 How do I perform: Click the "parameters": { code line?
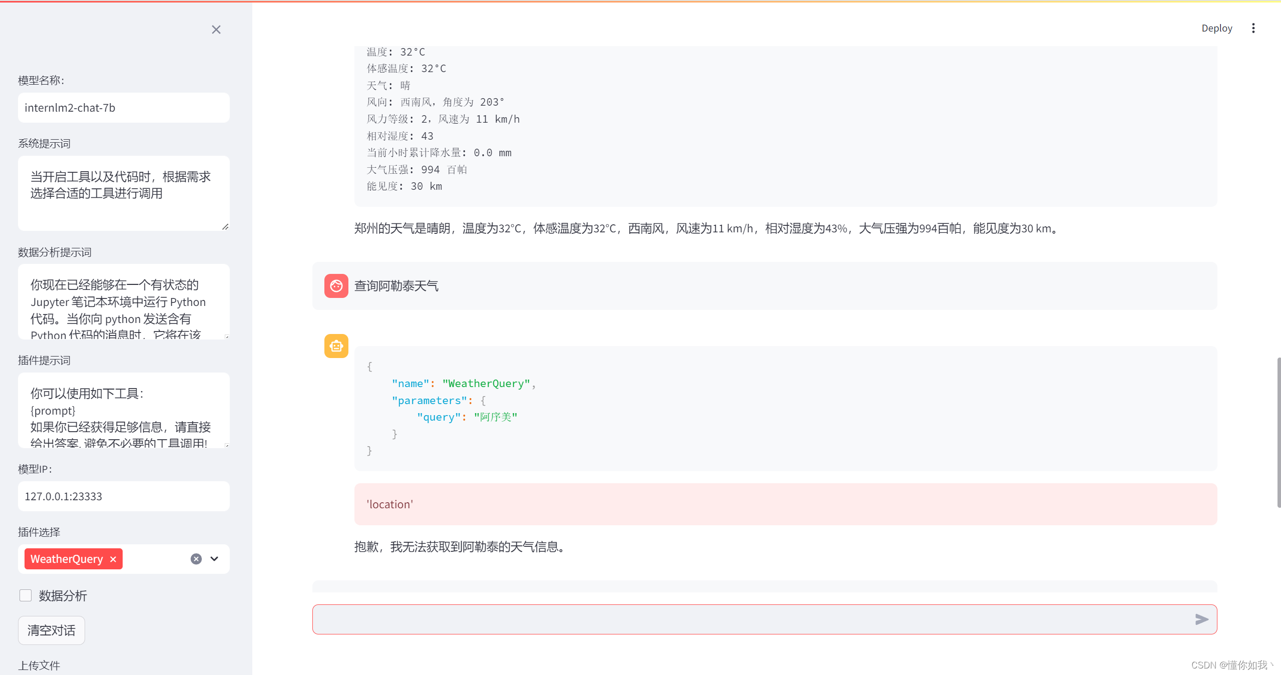439,401
